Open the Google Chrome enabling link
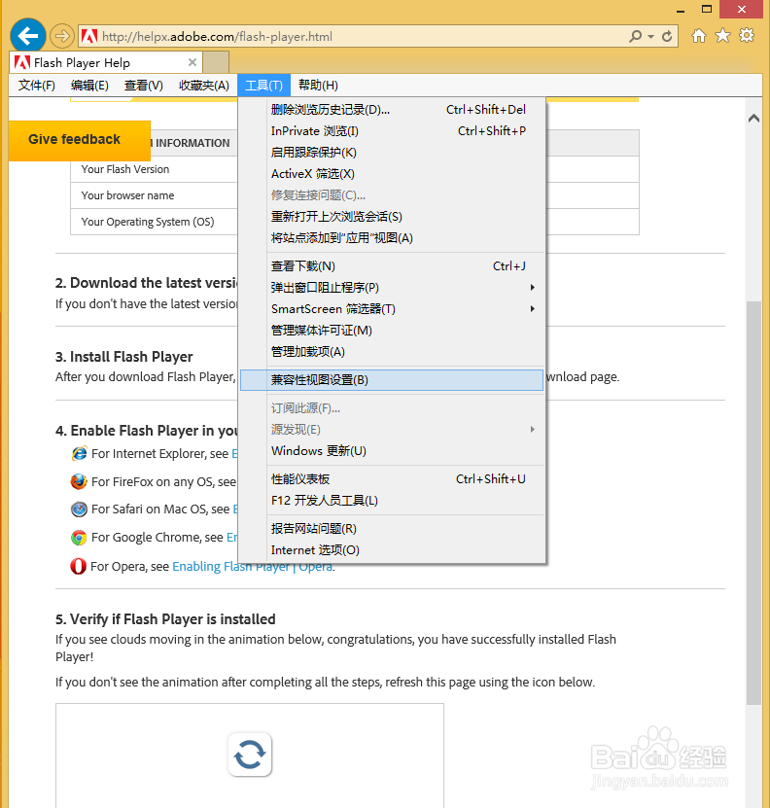 coord(232,538)
